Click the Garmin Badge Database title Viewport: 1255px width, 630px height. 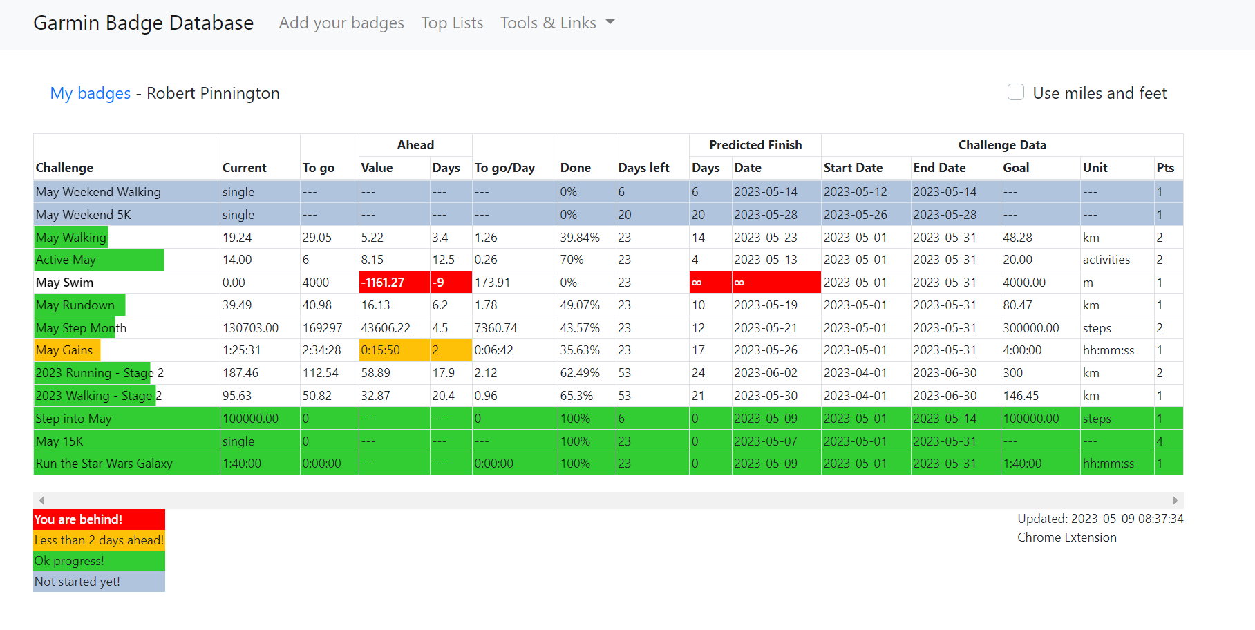pos(144,23)
